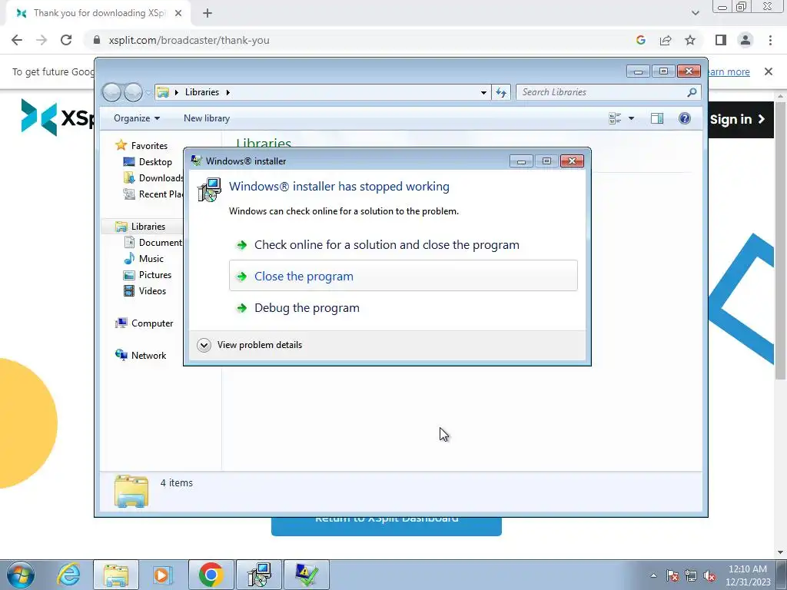Open Chrome profile avatar icon

tap(745, 40)
